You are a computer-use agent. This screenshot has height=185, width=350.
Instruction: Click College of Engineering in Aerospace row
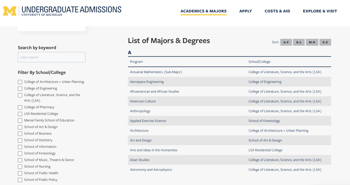265,82
